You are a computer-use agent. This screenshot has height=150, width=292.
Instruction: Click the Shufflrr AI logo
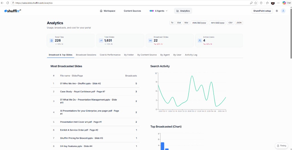click(13, 11)
